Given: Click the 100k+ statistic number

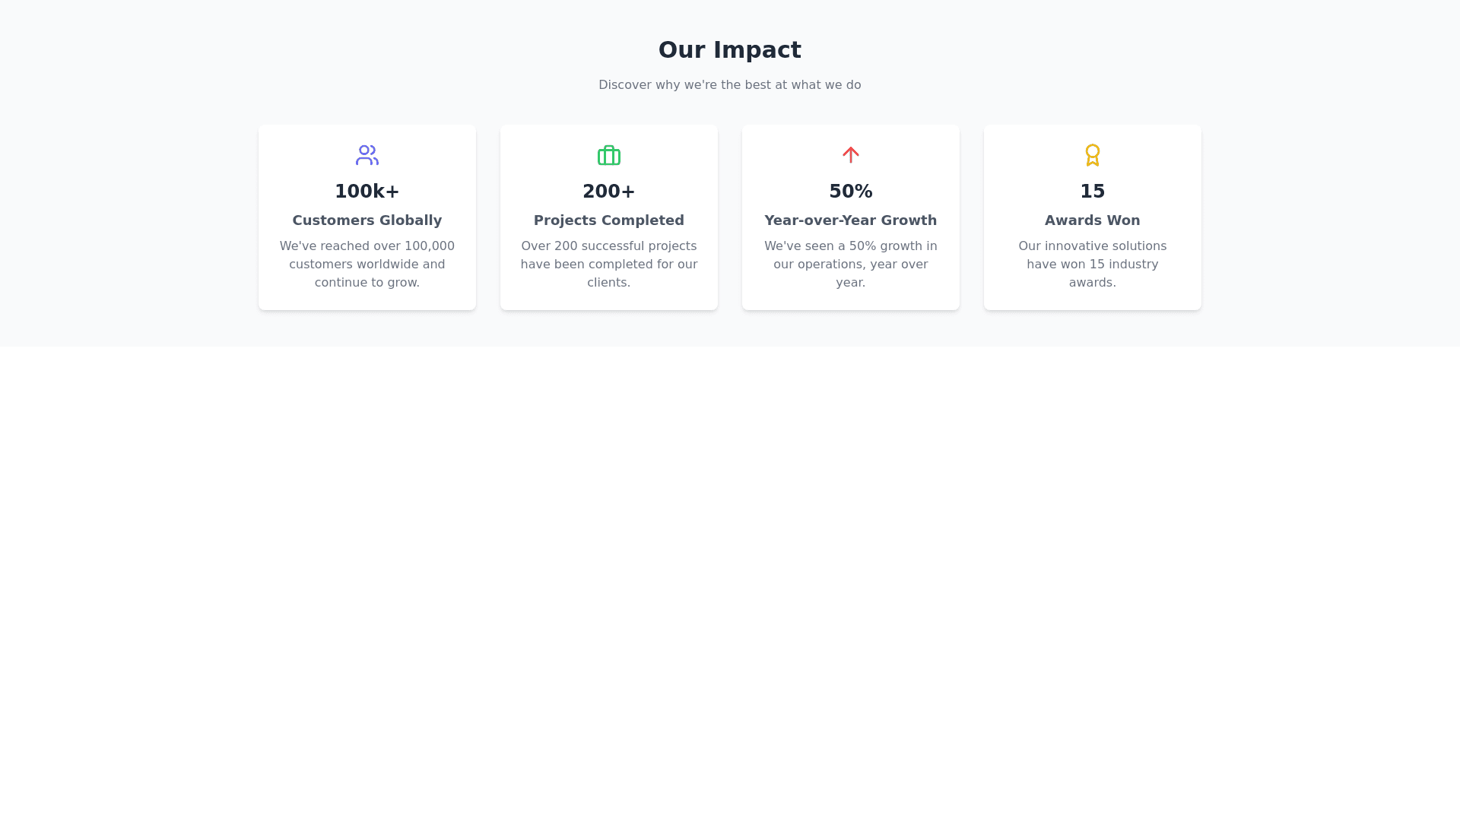Looking at the screenshot, I should (x=367, y=192).
